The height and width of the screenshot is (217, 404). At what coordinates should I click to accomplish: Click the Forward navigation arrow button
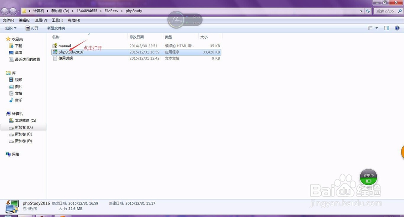coord(13,11)
